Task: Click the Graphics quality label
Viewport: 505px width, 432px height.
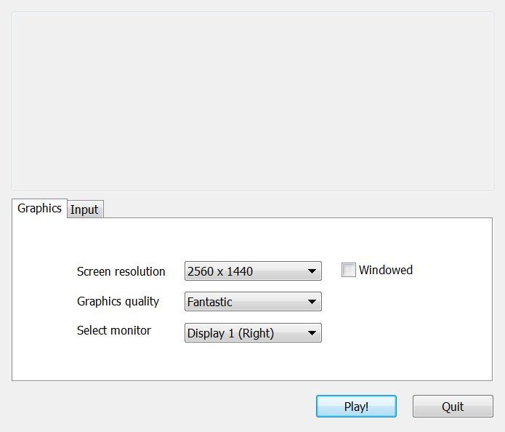Action: (118, 301)
